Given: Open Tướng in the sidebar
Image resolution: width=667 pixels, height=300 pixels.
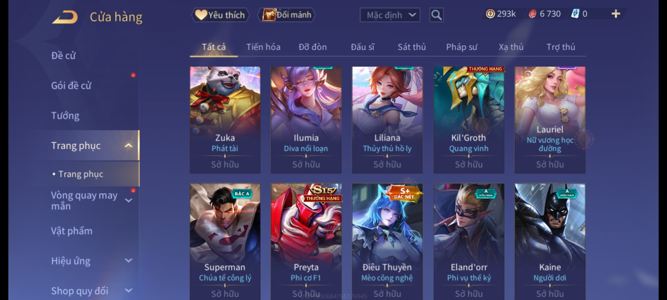Looking at the screenshot, I should point(65,116).
